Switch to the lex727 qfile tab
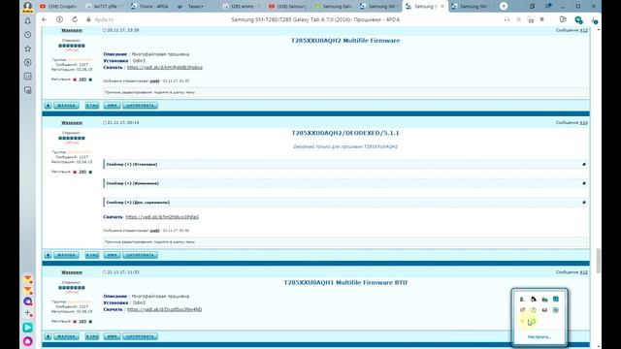This screenshot has height=349, width=621. point(105,7)
